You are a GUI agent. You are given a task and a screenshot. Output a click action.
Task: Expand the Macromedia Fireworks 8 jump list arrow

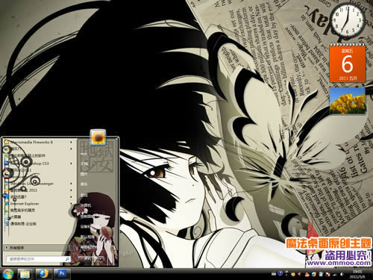(x=71, y=143)
